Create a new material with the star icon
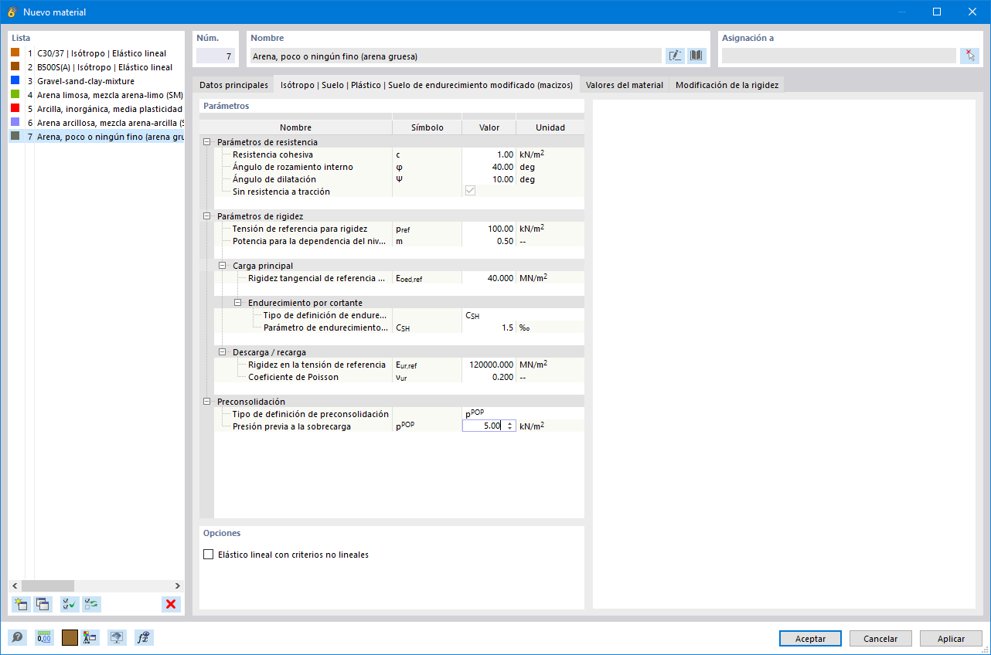 click(x=21, y=604)
